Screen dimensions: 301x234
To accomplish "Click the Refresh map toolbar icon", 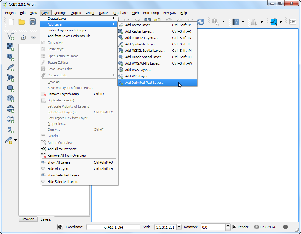I will pos(200,22).
